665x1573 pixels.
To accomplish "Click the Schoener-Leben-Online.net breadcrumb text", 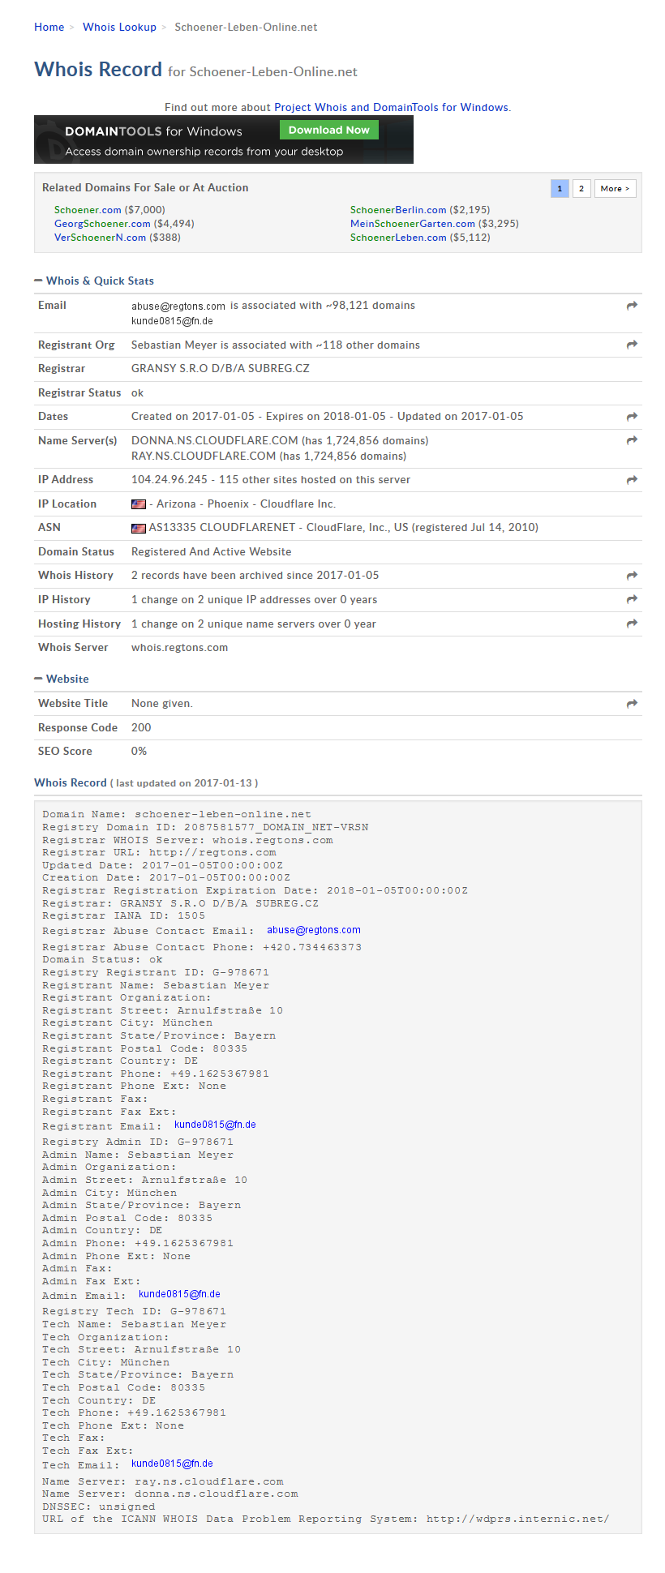I will pyautogui.click(x=246, y=27).
